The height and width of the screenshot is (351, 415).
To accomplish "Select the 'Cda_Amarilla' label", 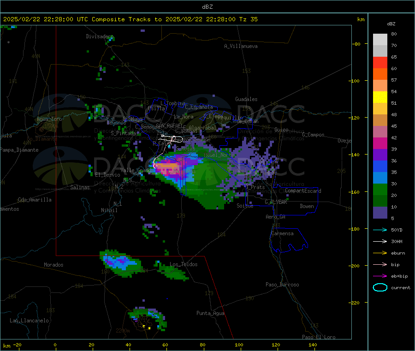I will 35,200.
